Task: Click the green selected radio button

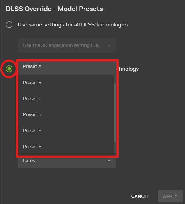Action: coord(9,69)
